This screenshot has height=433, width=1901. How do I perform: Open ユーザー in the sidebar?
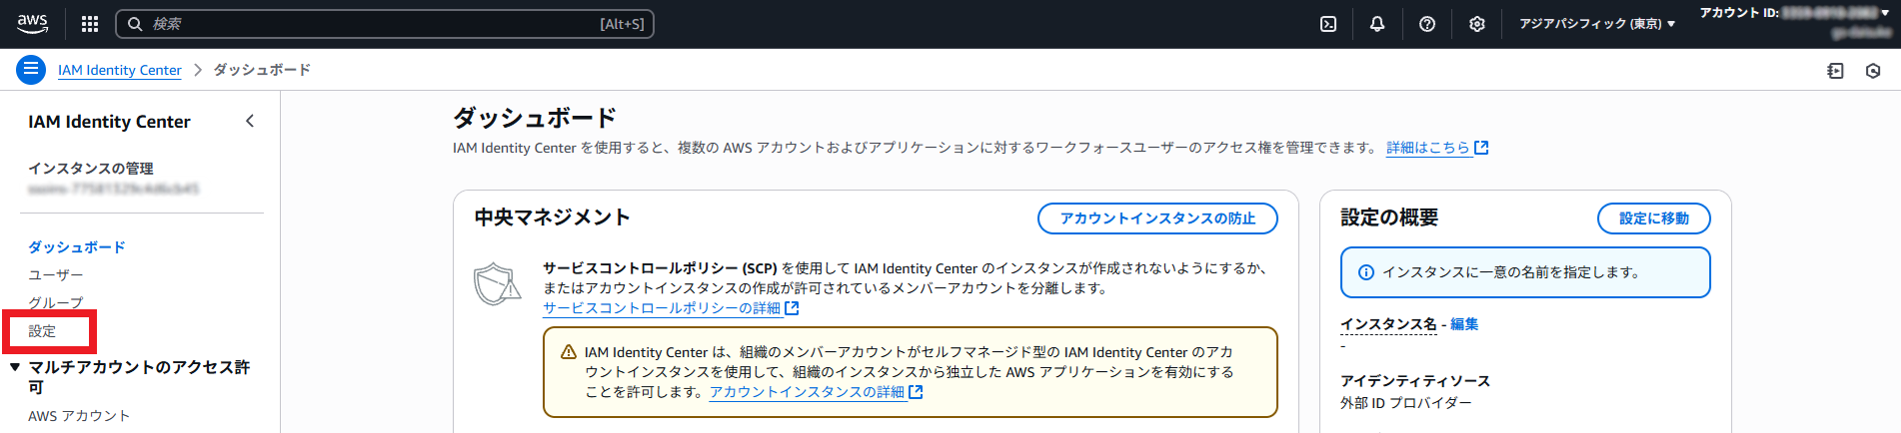click(x=56, y=274)
